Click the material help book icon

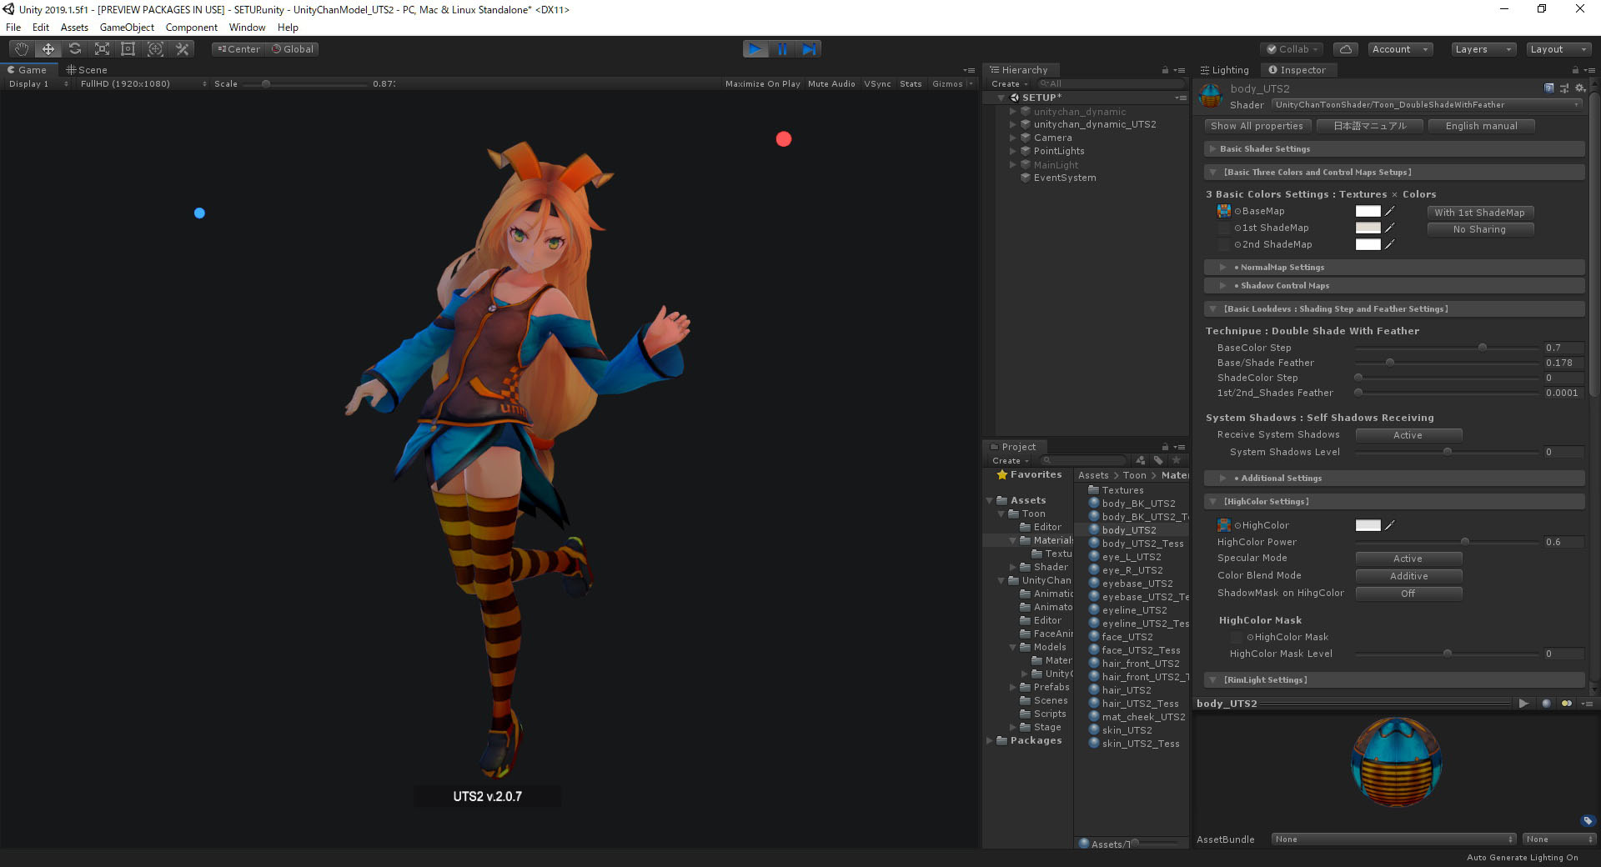1549,88
